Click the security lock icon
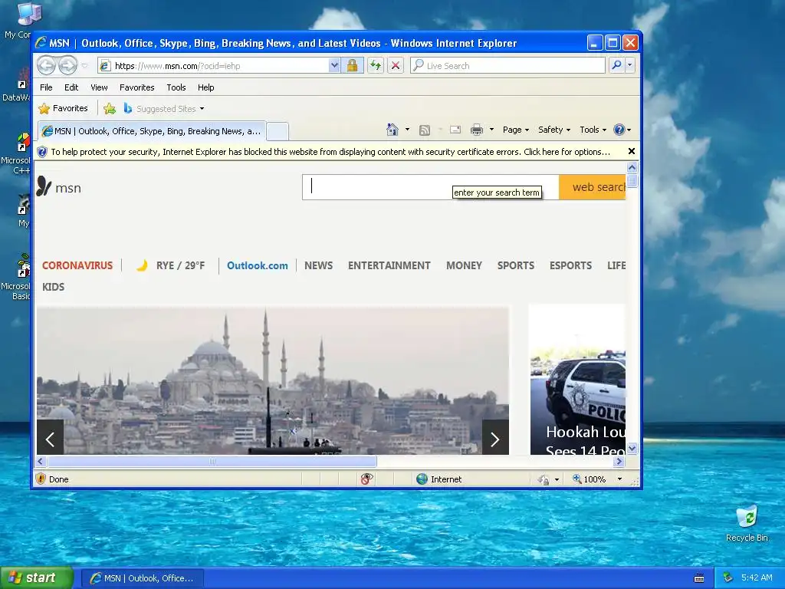 click(x=353, y=66)
